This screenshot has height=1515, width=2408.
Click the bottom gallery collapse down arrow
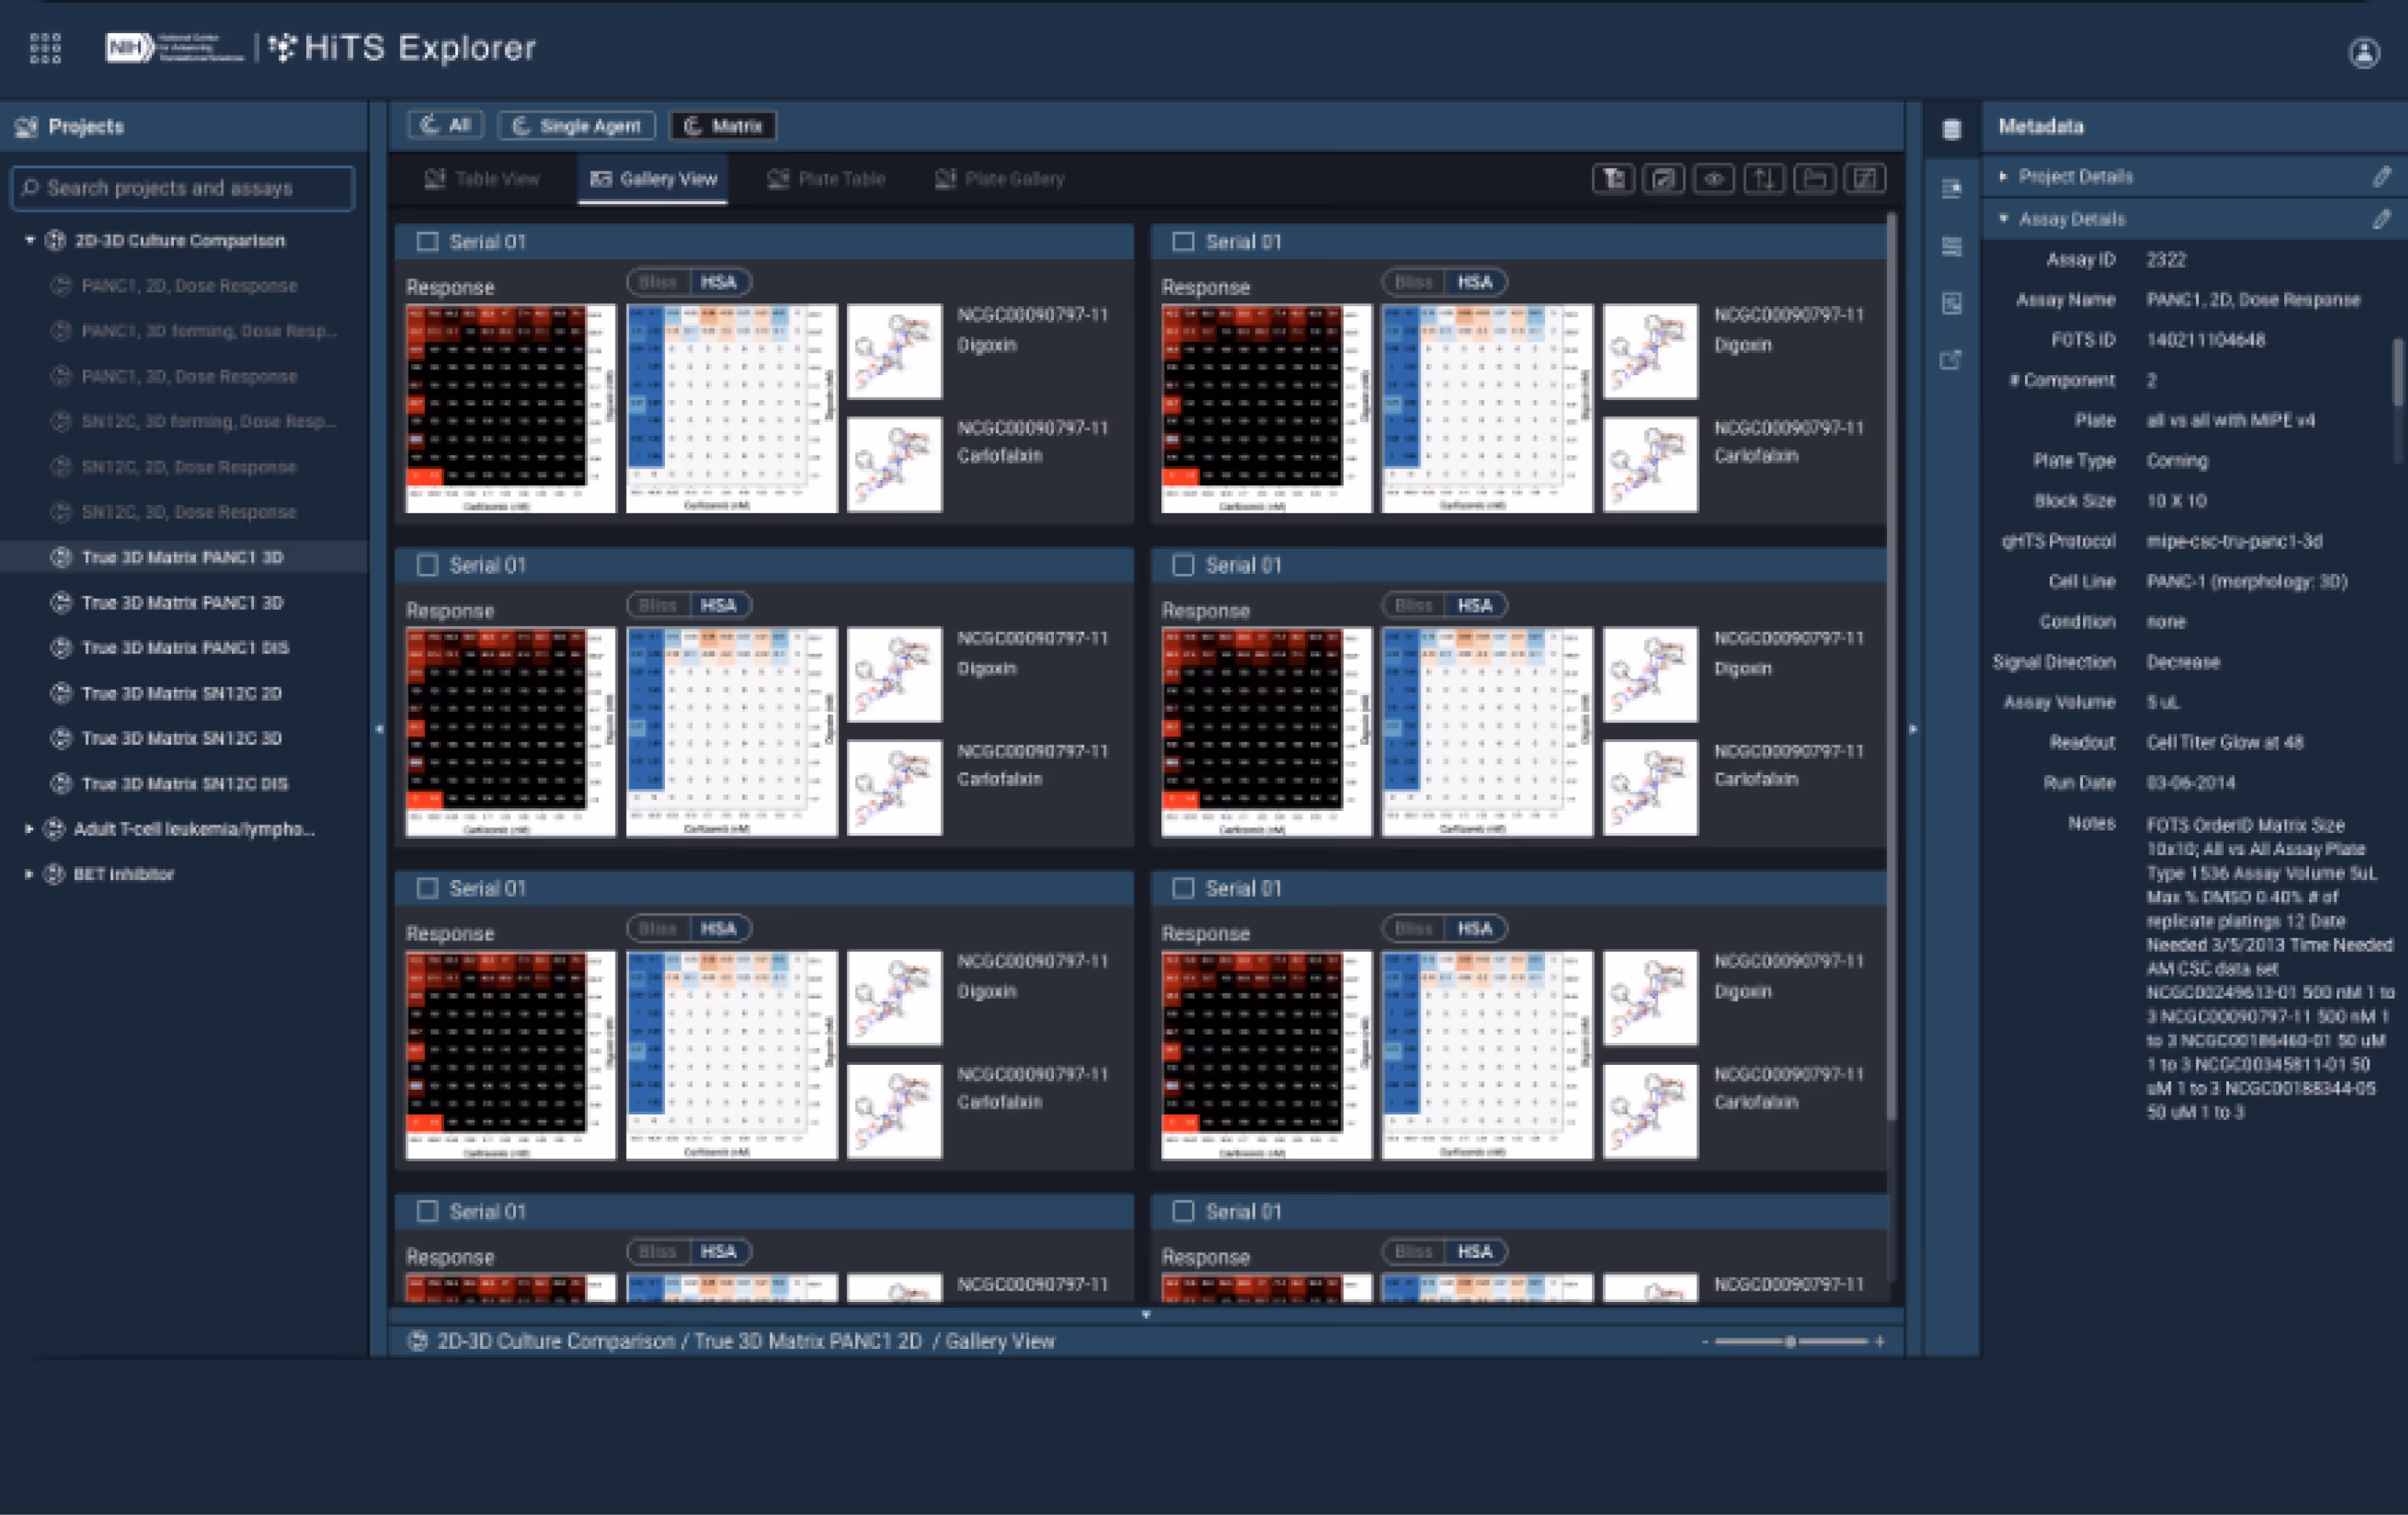[x=1146, y=1315]
